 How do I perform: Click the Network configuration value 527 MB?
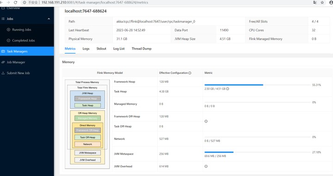[164, 139]
